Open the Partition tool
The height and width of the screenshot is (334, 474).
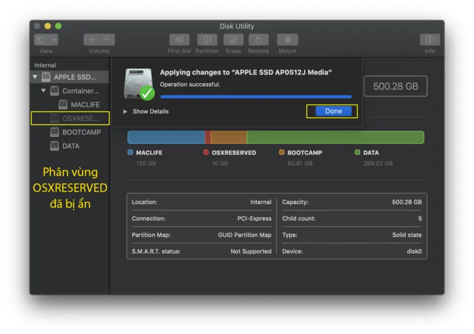207,40
